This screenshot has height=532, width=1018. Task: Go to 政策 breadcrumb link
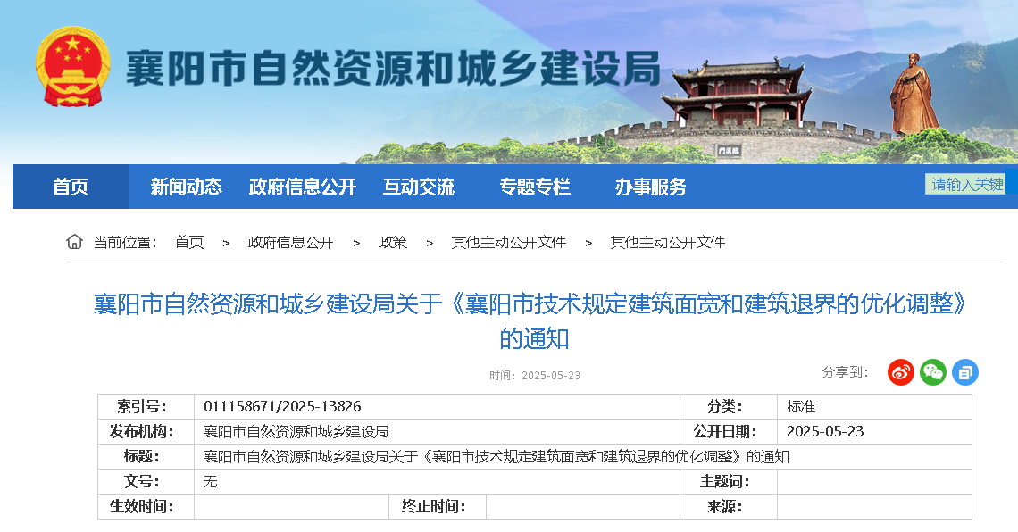(x=392, y=242)
